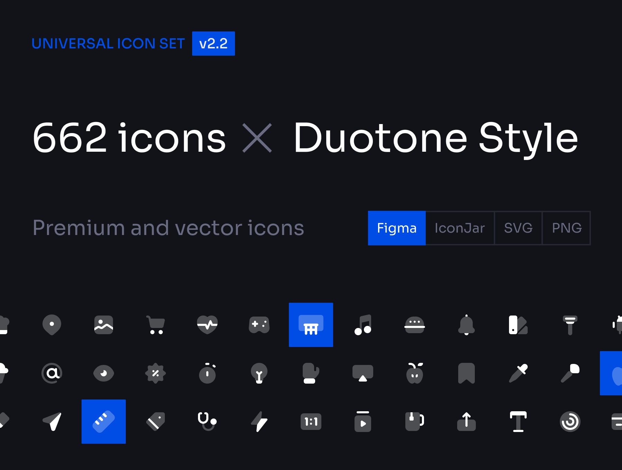
Task: Click the burger icon
Action: (415, 325)
